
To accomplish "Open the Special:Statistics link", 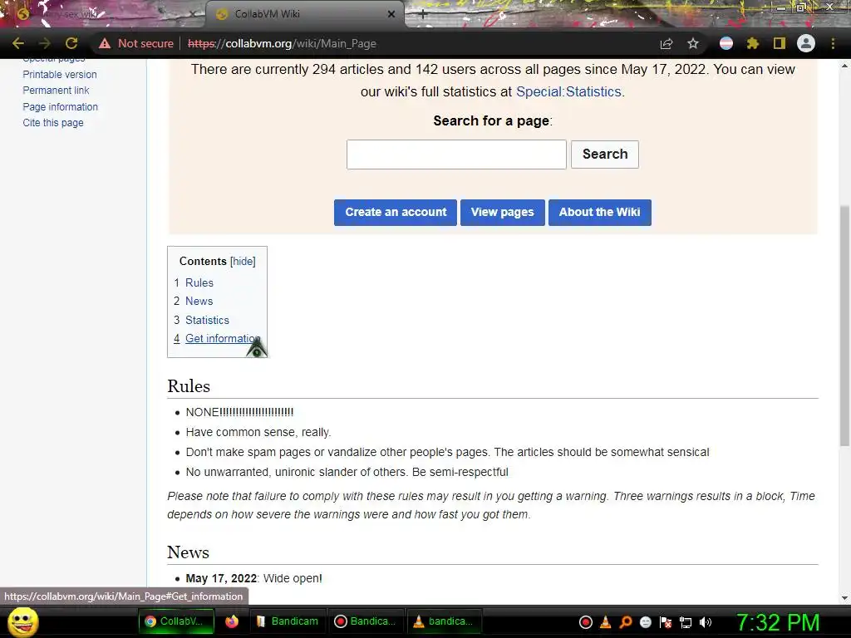I will [x=568, y=91].
